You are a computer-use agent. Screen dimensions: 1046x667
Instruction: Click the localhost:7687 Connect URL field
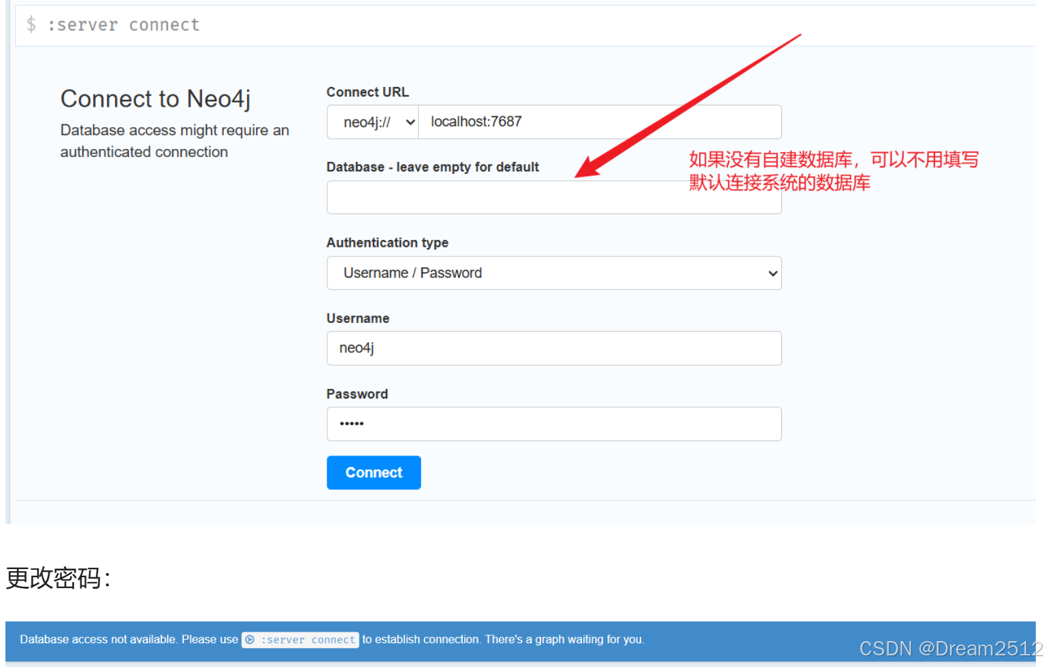[x=600, y=122]
